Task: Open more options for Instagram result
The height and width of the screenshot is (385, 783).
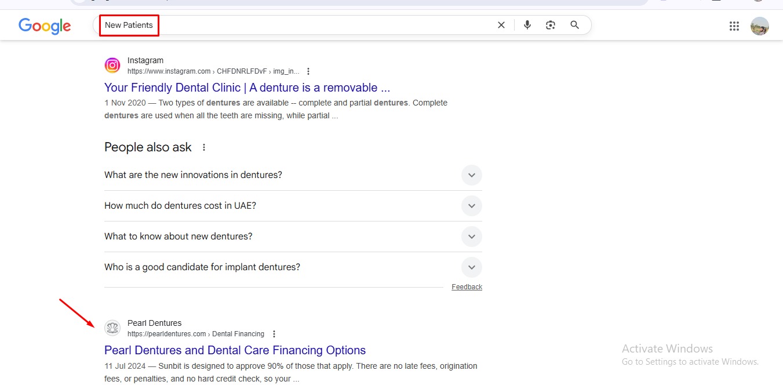Action: pyautogui.click(x=308, y=71)
